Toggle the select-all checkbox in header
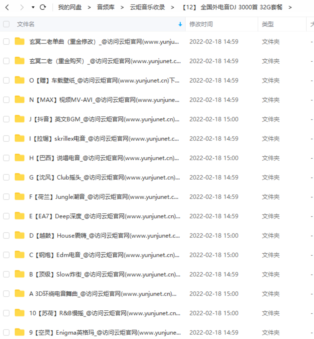 6,24
